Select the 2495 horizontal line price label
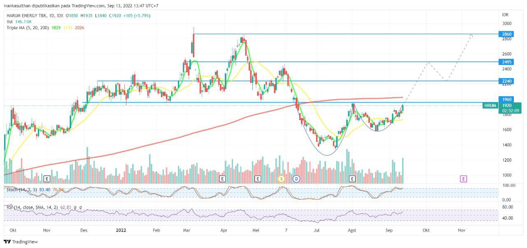 tap(506, 62)
